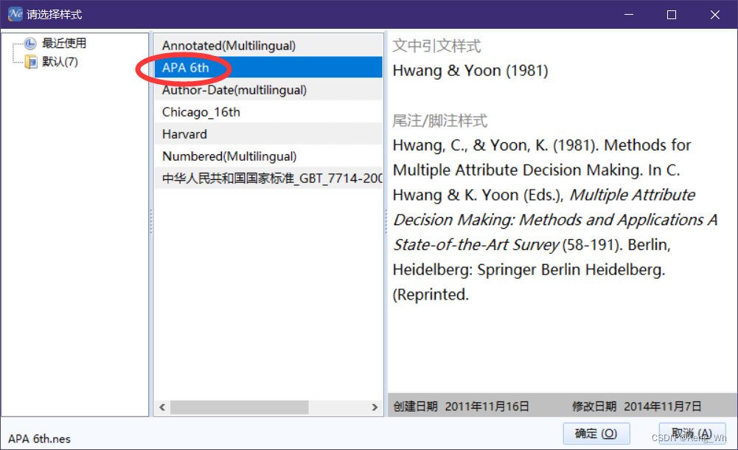Click the horizontal scrollbar left arrow
This screenshot has height=450, width=738.
pos(162,407)
